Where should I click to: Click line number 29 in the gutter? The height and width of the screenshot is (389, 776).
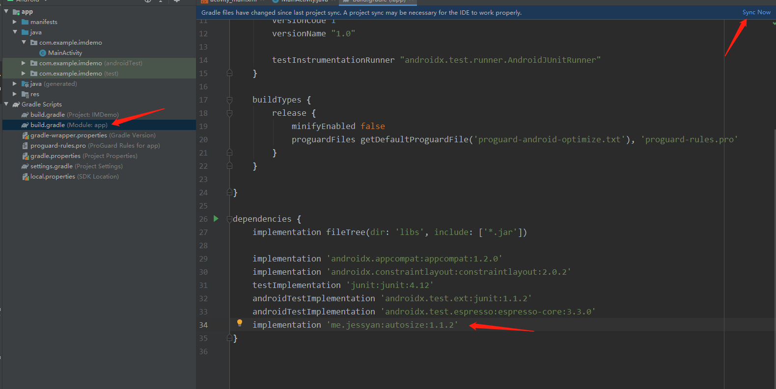coord(203,259)
